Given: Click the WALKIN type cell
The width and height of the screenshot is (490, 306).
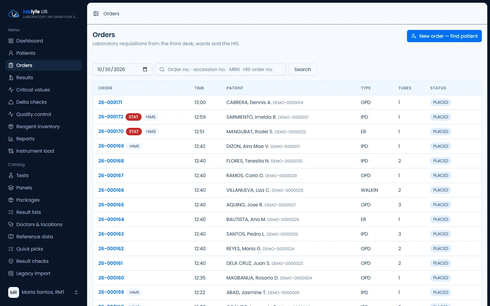Looking at the screenshot, I should 370,190.
